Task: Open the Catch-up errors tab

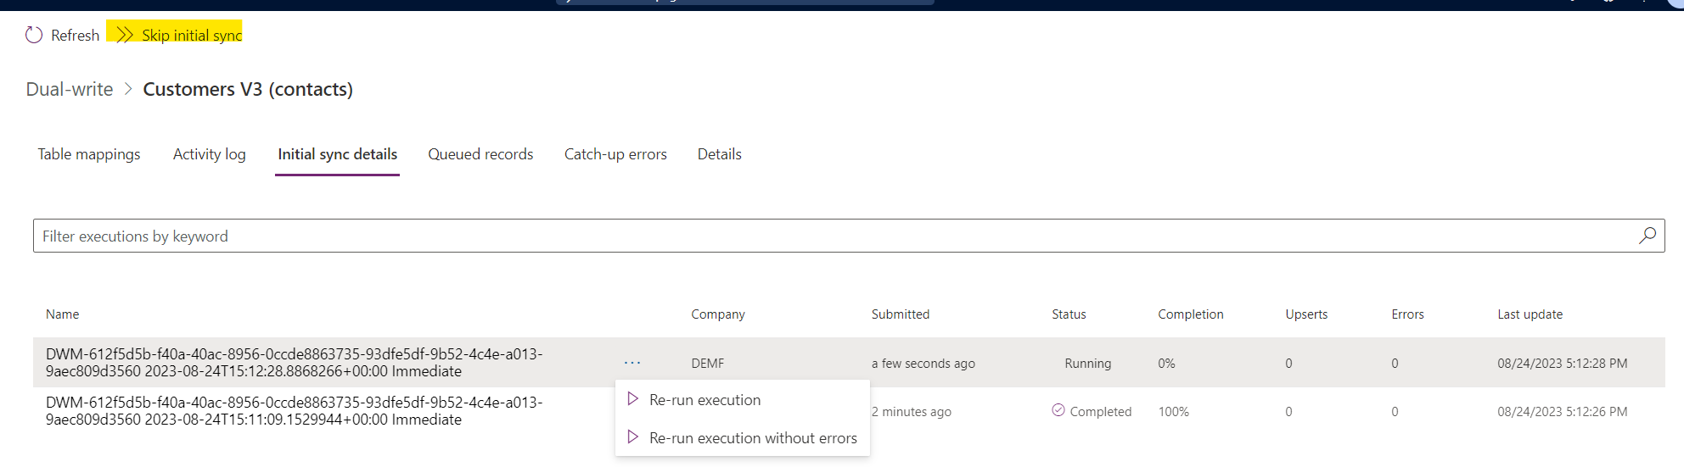Action: pyautogui.click(x=615, y=154)
